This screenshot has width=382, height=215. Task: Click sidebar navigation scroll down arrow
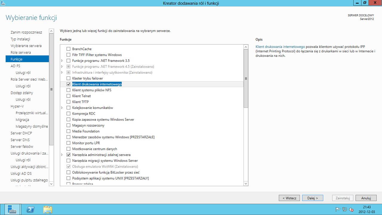pos(51,184)
